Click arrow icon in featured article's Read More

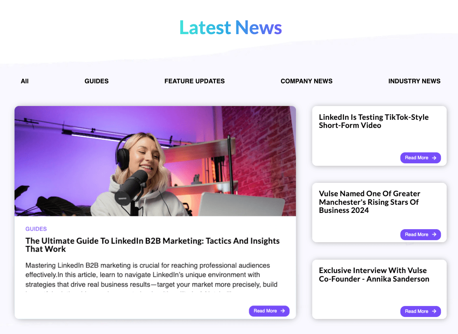click(x=283, y=311)
